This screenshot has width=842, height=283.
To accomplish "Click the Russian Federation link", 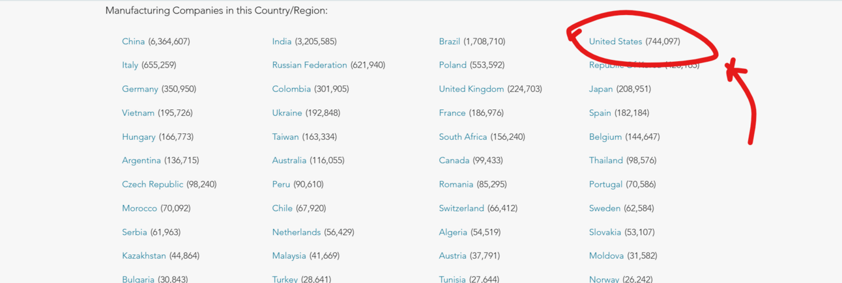I will [310, 65].
